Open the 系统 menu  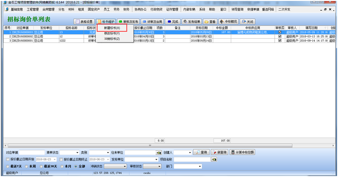pos(202,9)
